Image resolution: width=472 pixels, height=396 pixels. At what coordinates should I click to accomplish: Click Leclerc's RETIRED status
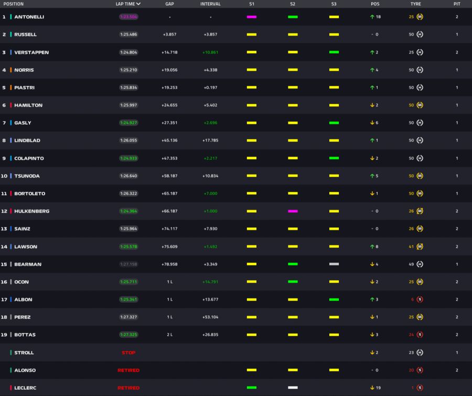(x=128, y=388)
